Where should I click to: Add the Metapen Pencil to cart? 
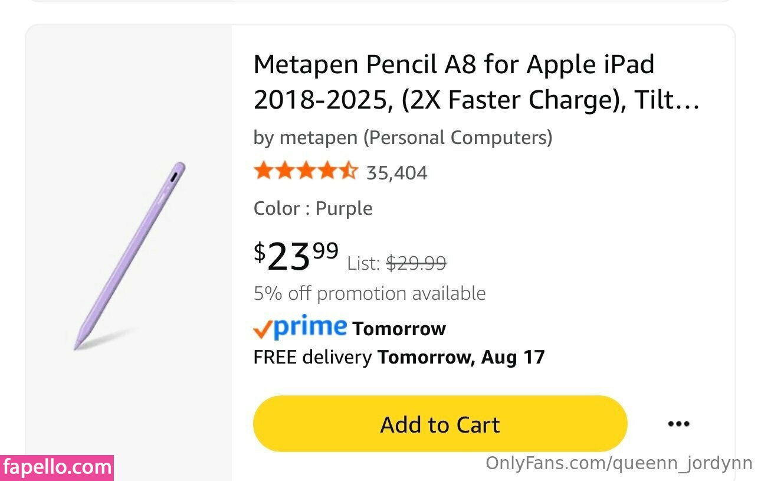[x=439, y=424]
